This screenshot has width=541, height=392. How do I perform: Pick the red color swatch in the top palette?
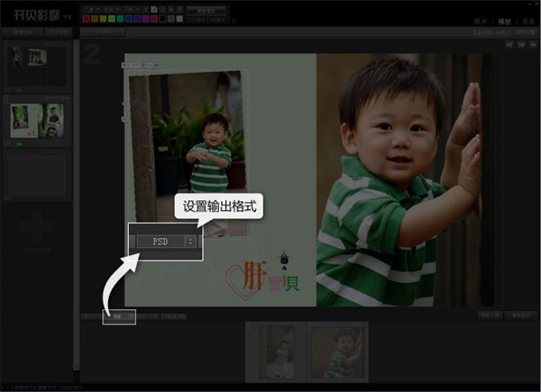[x=86, y=18]
